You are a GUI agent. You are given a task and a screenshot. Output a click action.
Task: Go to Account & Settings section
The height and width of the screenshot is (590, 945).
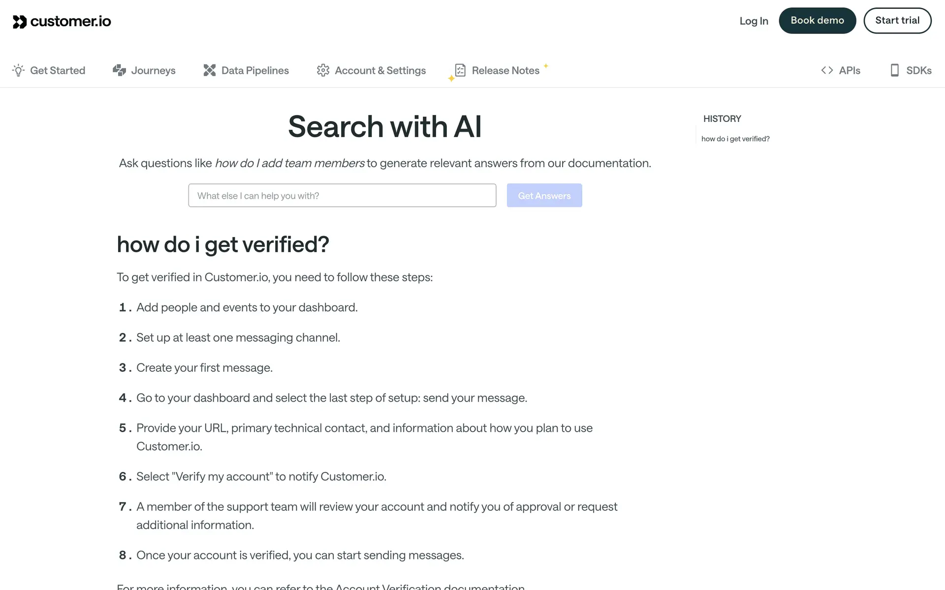[380, 70]
